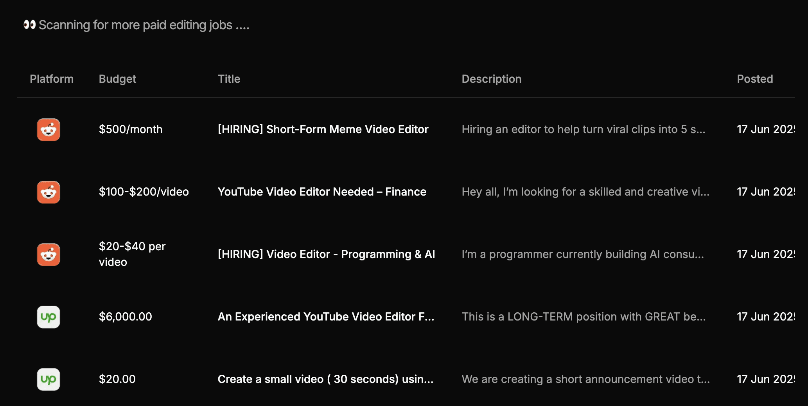Sort by Posted column header

[755, 79]
